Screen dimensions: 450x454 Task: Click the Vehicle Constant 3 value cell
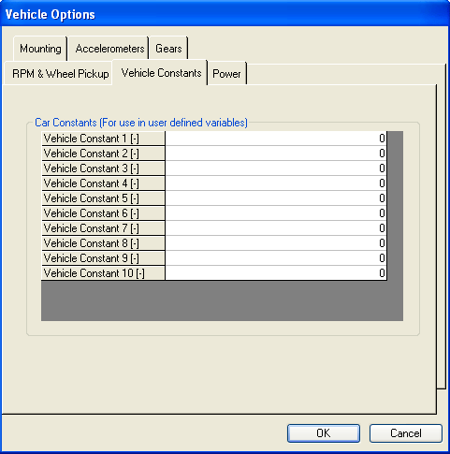point(276,168)
